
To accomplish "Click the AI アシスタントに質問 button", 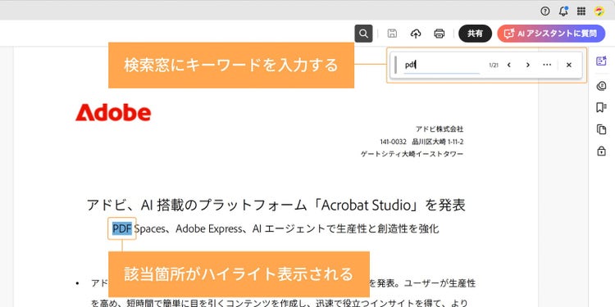I will point(552,34).
